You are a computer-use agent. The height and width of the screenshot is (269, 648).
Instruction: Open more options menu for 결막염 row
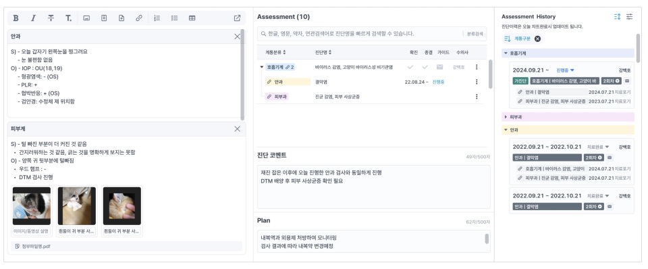[x=477, y=82]
